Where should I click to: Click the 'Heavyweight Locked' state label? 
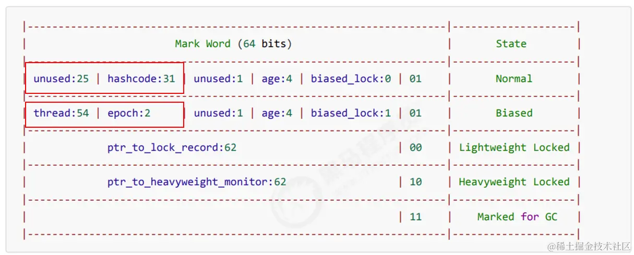pyautogui.click(x=514, y=182)
